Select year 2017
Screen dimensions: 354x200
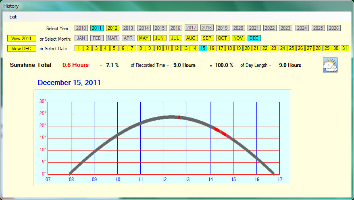point(191,27)
